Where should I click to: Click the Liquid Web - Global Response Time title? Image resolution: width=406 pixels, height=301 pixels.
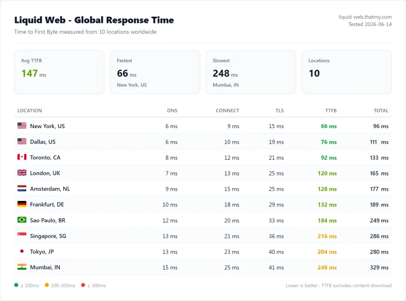click(94, 20)
